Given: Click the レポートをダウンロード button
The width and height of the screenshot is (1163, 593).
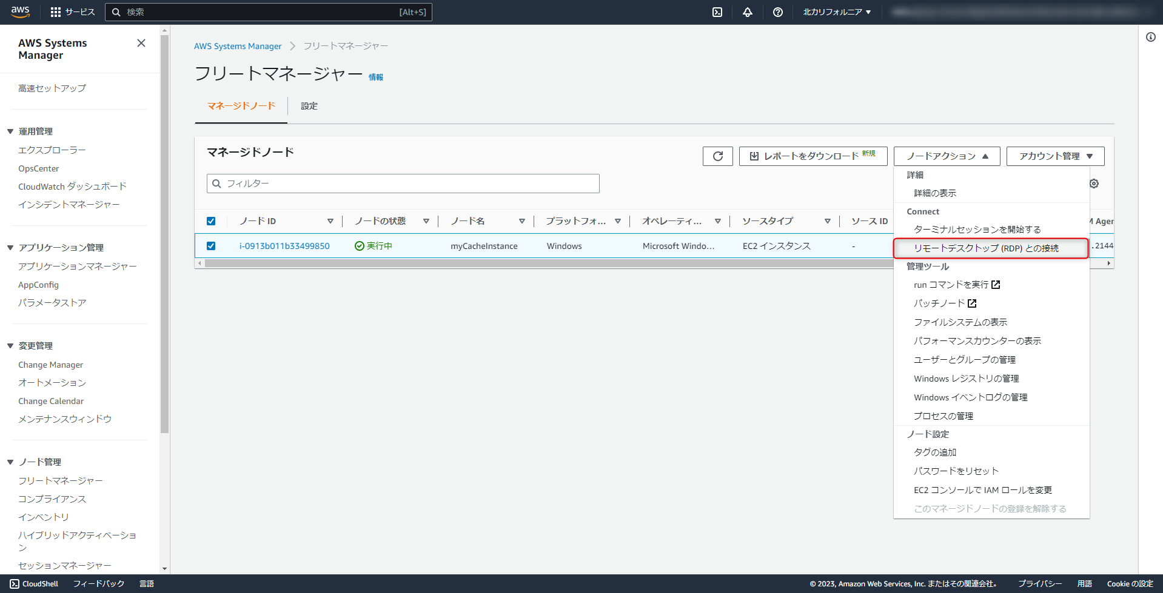Looking at the screenshot, I should tap(813, 156).
